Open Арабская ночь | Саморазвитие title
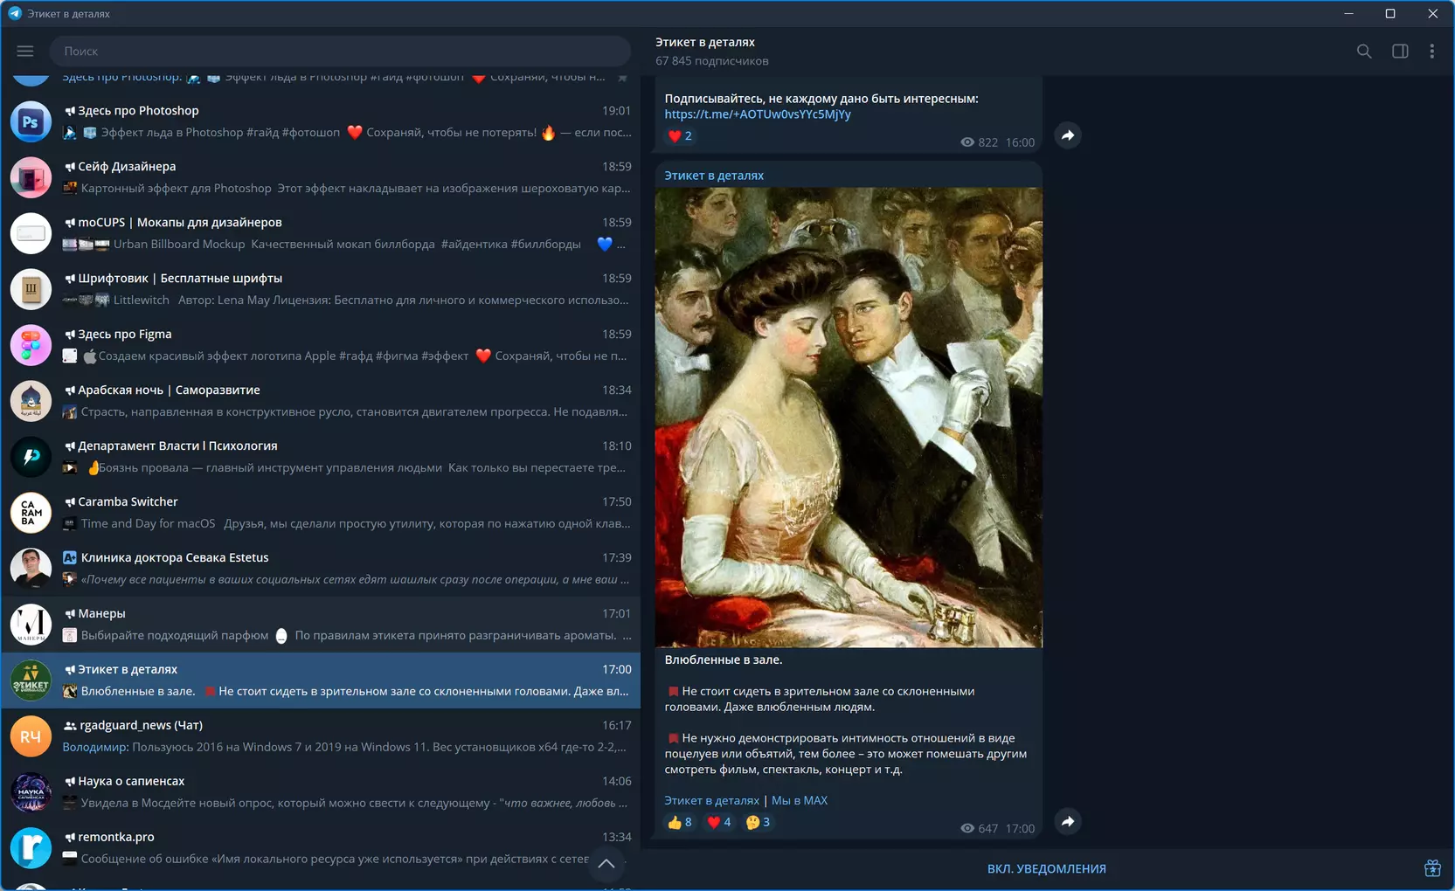Viewport: 1455px width, 891px height. pyautogui.click(x=169, y=390)
